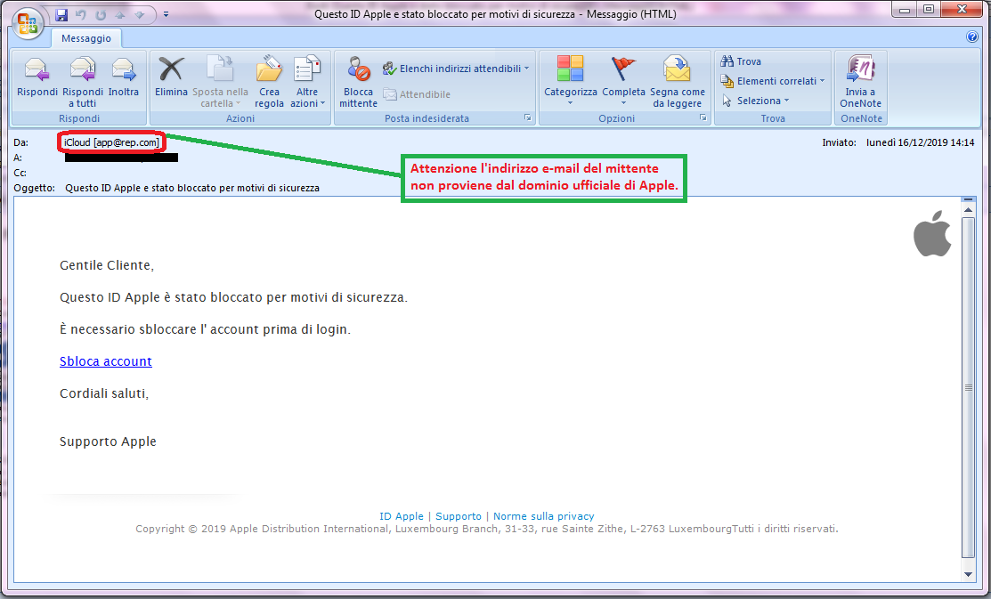Block the sender with Blocca mittente
991x599 pixels.
click(358, 82)
